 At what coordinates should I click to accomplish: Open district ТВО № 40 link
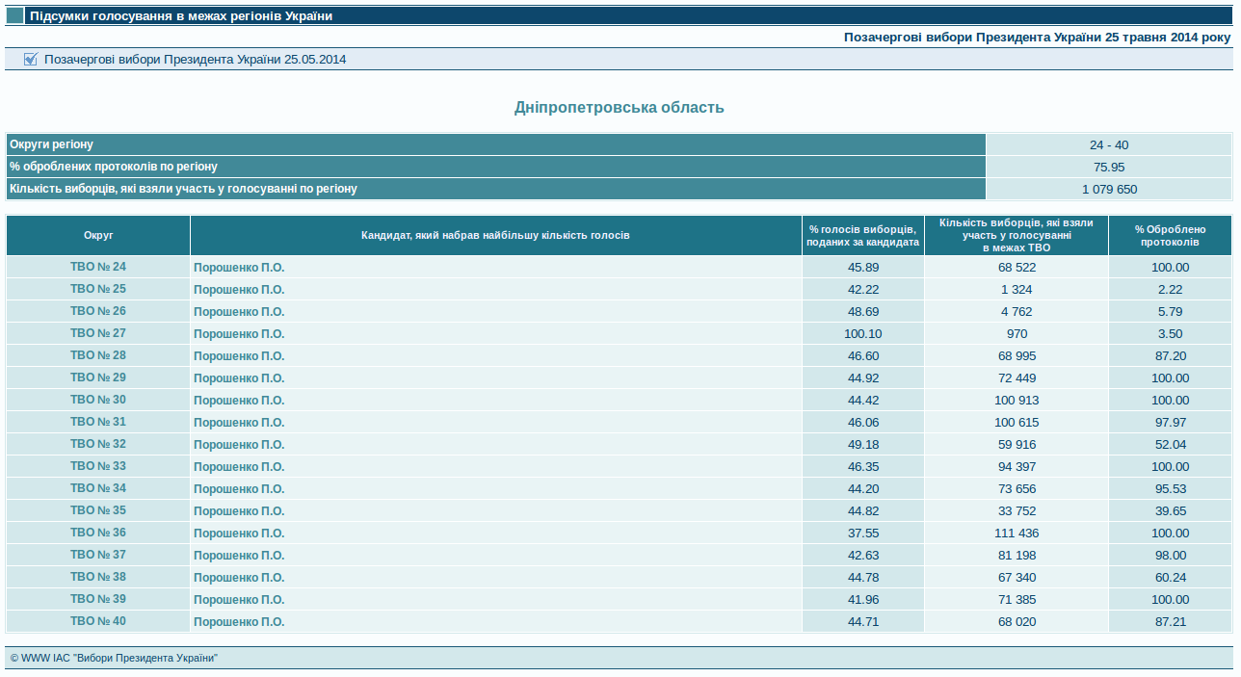[98, 621]
